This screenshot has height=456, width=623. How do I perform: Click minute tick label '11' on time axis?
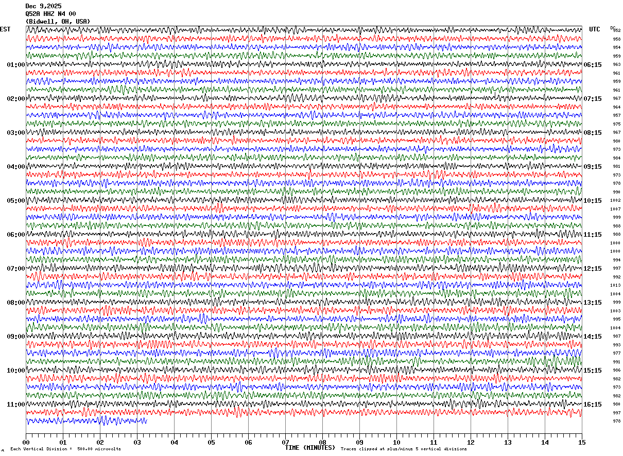coord(434,442)
